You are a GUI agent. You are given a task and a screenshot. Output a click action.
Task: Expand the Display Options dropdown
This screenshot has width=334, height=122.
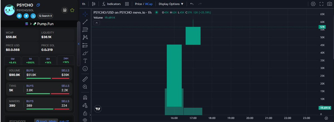pyautogui.click(x=171, y=4)
